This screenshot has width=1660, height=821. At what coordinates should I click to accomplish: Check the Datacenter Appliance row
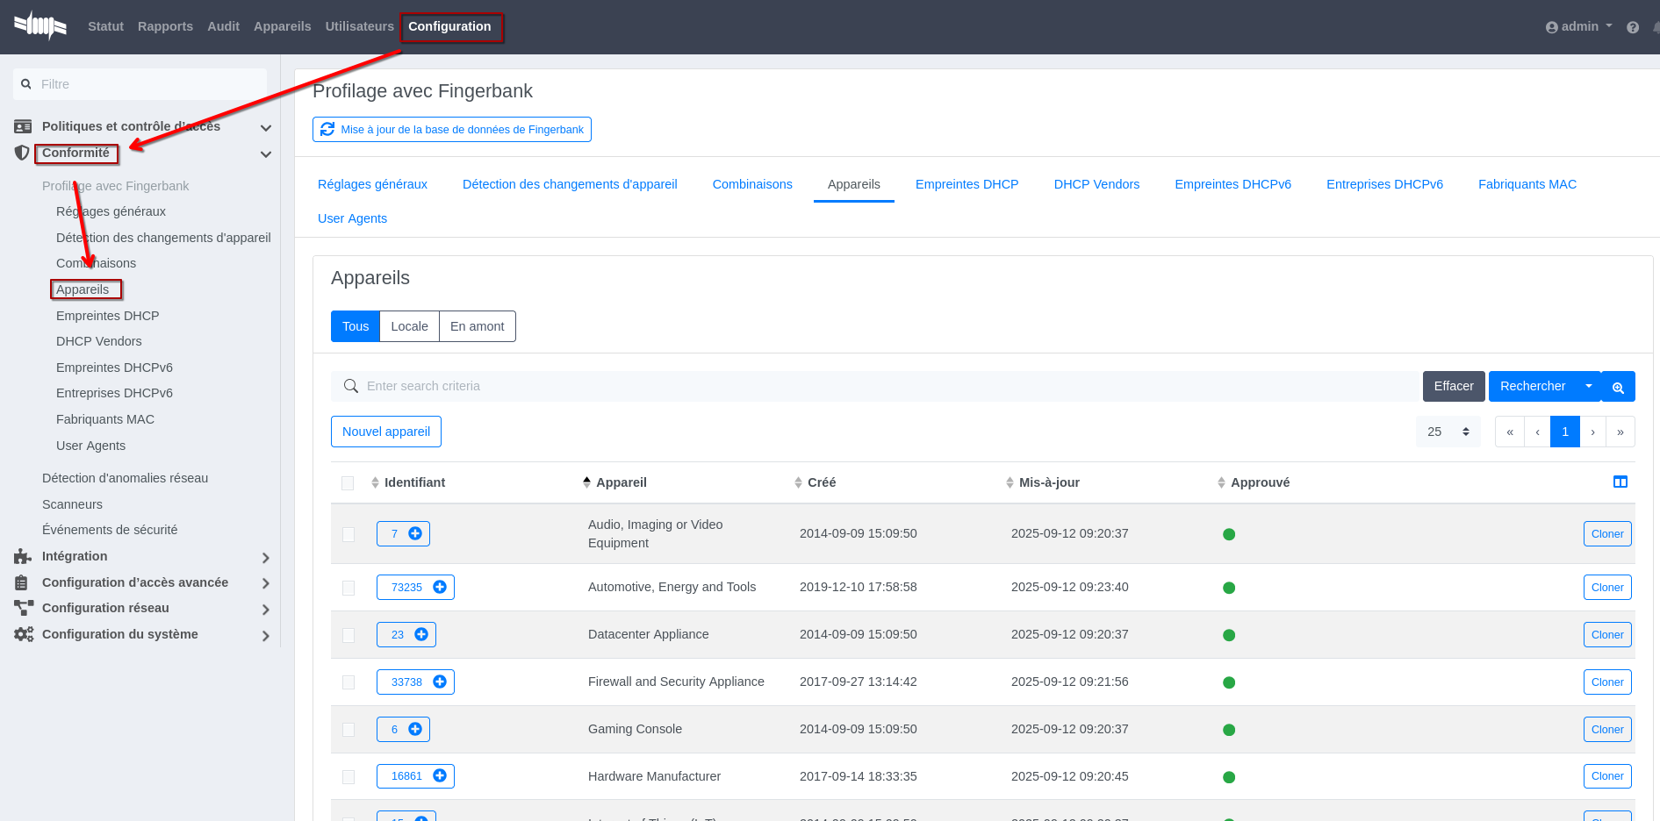(349, 635)
